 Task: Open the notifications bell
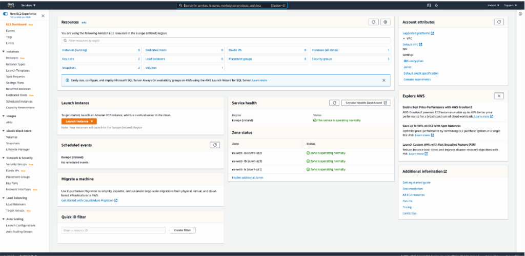pyautogui.click(x=436, y=5)
